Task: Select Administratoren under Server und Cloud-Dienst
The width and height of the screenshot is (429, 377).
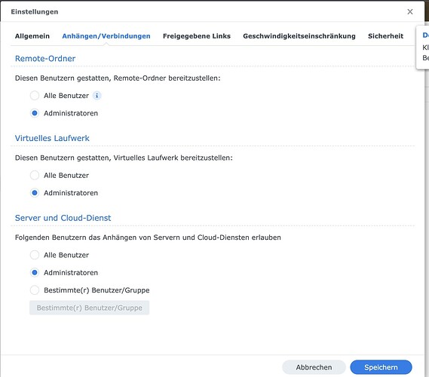Action: [35, 272]
